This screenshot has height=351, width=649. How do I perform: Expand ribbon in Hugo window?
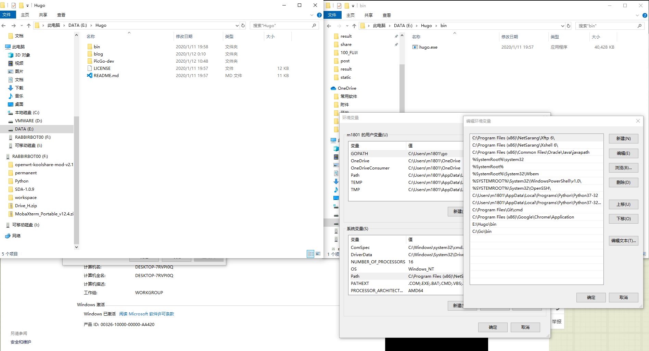point(311,15)
